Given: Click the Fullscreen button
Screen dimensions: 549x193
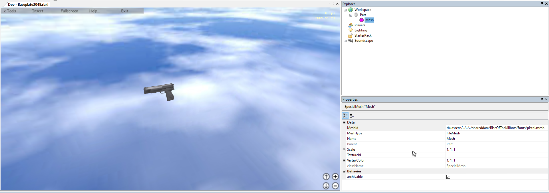Looking at the screenshot, I should (69, 11).
